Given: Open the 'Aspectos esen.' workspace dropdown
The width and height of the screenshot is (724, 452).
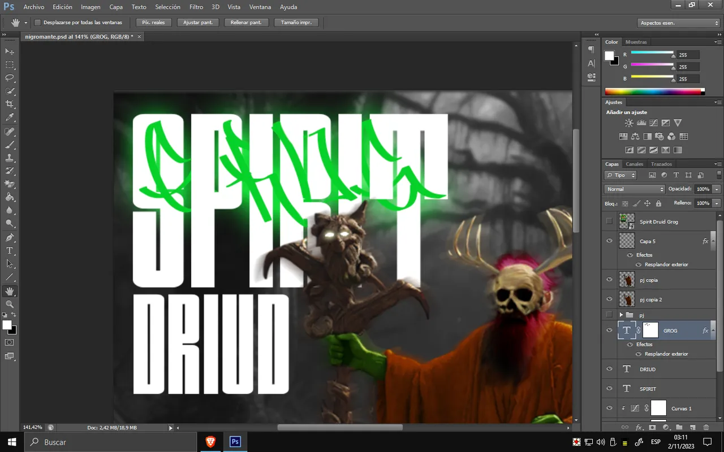Looking at the screenshot, I should point(679,23).
